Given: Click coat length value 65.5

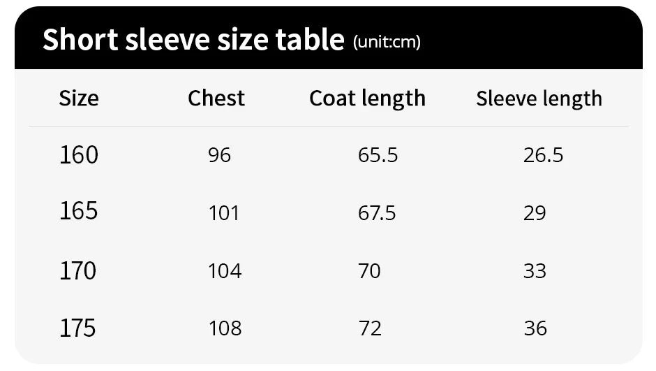Looking at the screenshot, I should pyautogui.click(x=378, y=155).
